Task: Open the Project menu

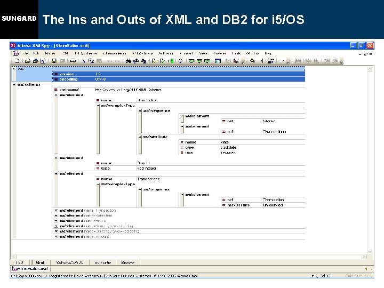Action: tap(50, 53)
